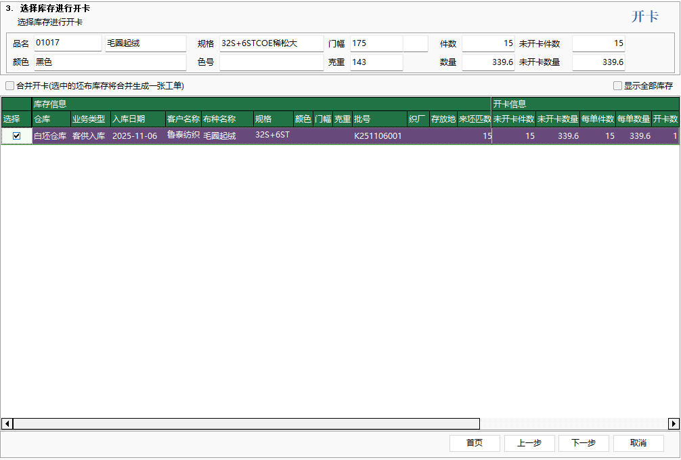Screen dimensions: 681x460
Task: Cancel the wizard with 取消 button
Action: click(x=638, y=443)
